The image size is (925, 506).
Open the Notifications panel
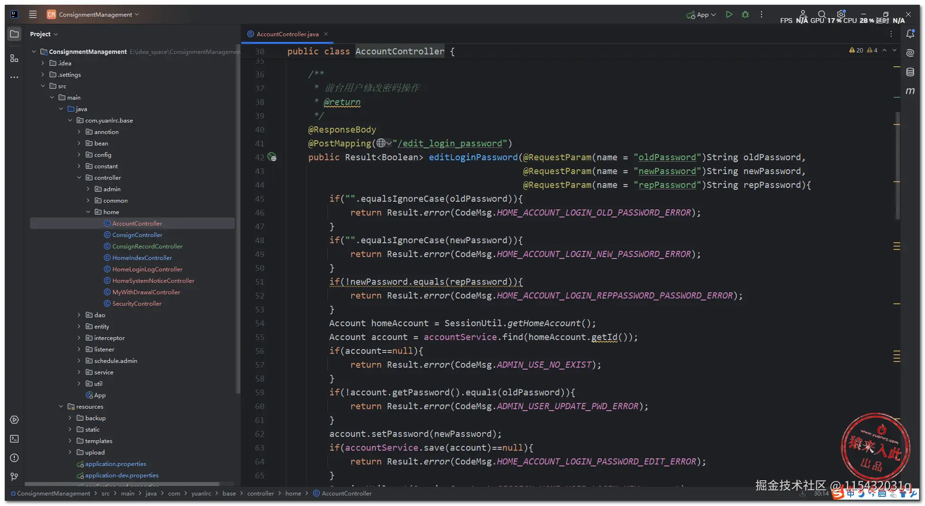pyautogui.click(x=910, y=34)
